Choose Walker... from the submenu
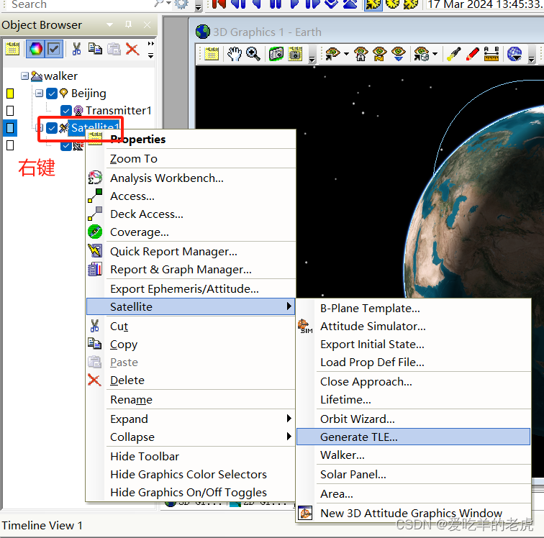Image resolution: width=544 pixels, height=538 pixels. (413, 455)
